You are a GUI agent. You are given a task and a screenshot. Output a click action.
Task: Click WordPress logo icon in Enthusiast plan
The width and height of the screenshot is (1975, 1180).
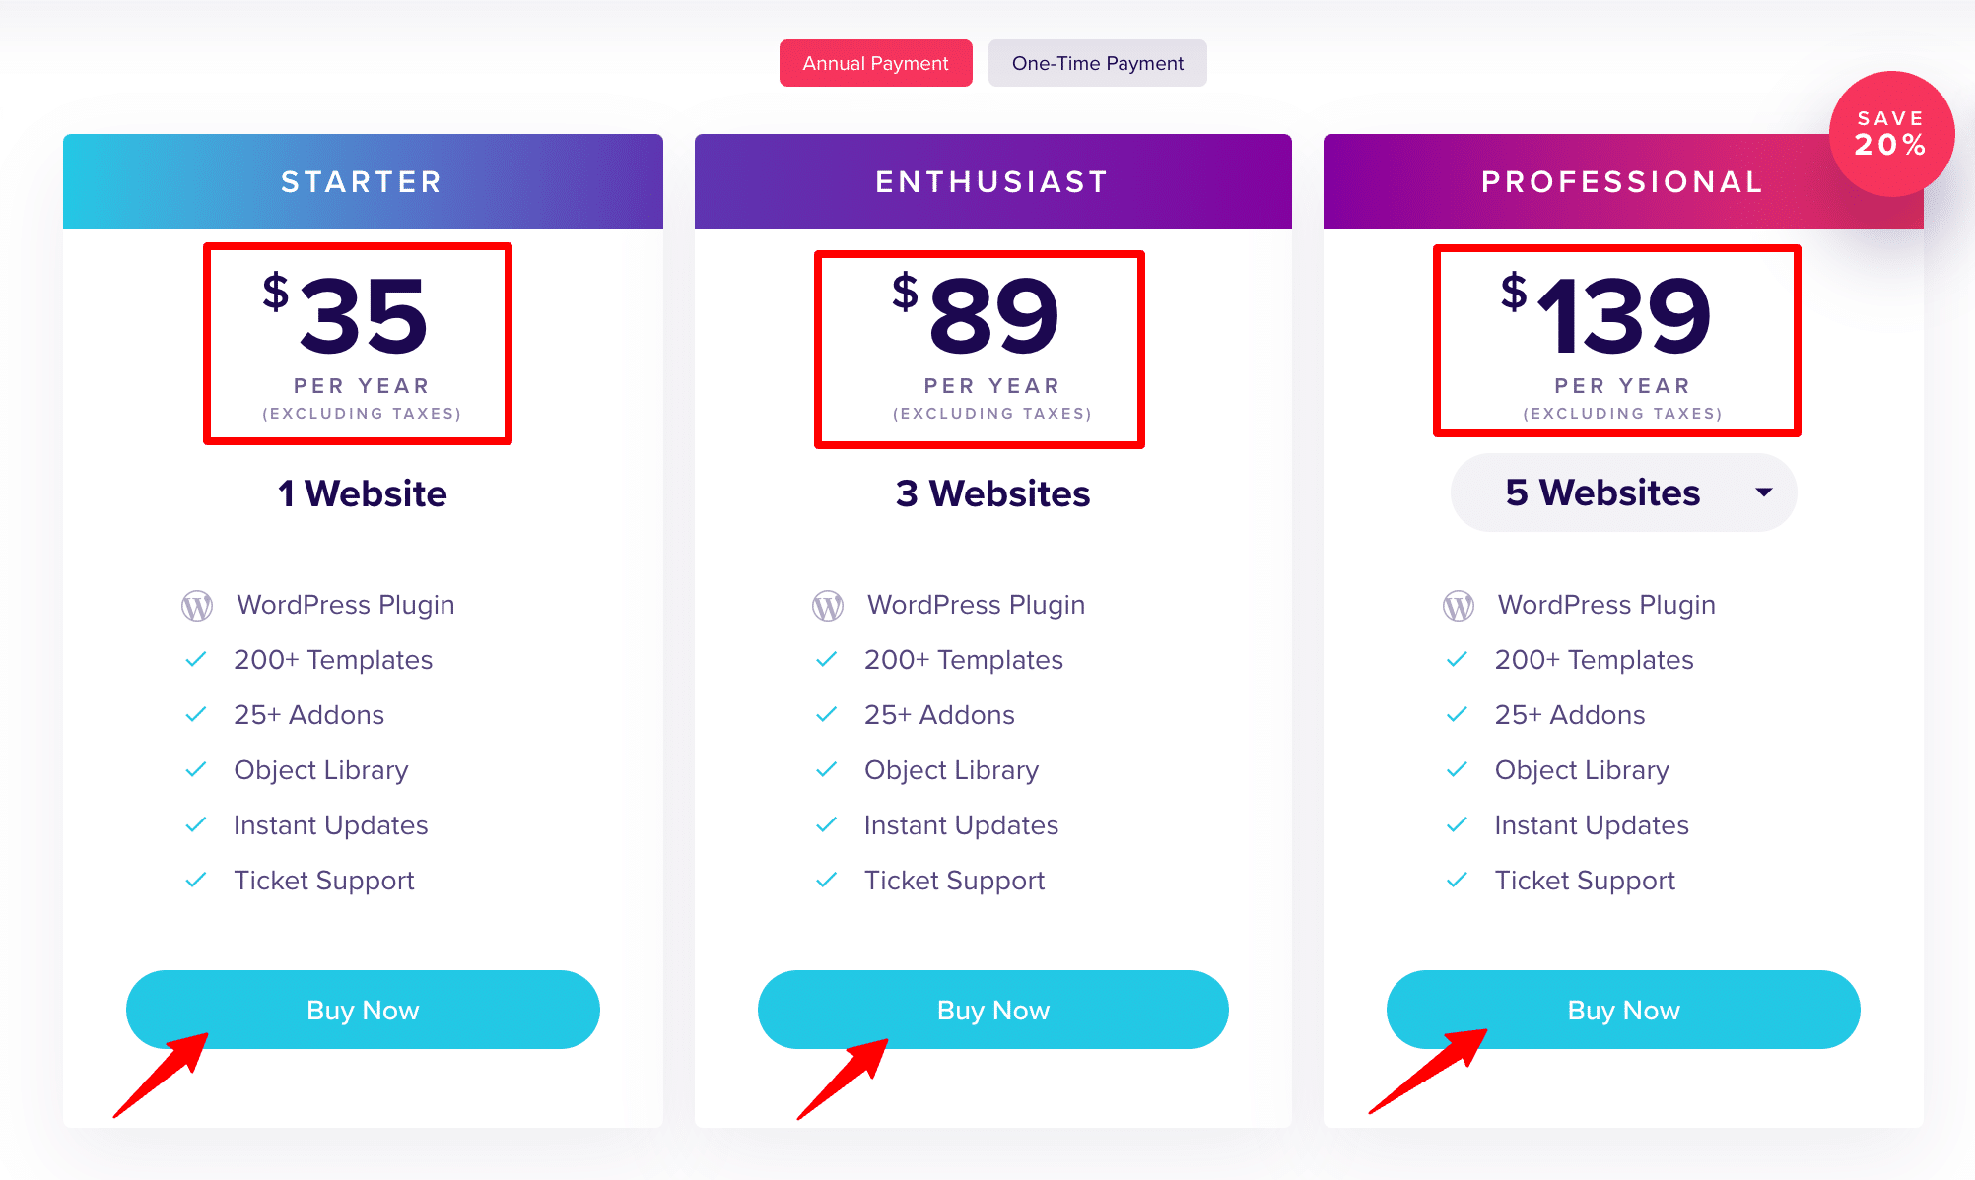coord(828,606)
